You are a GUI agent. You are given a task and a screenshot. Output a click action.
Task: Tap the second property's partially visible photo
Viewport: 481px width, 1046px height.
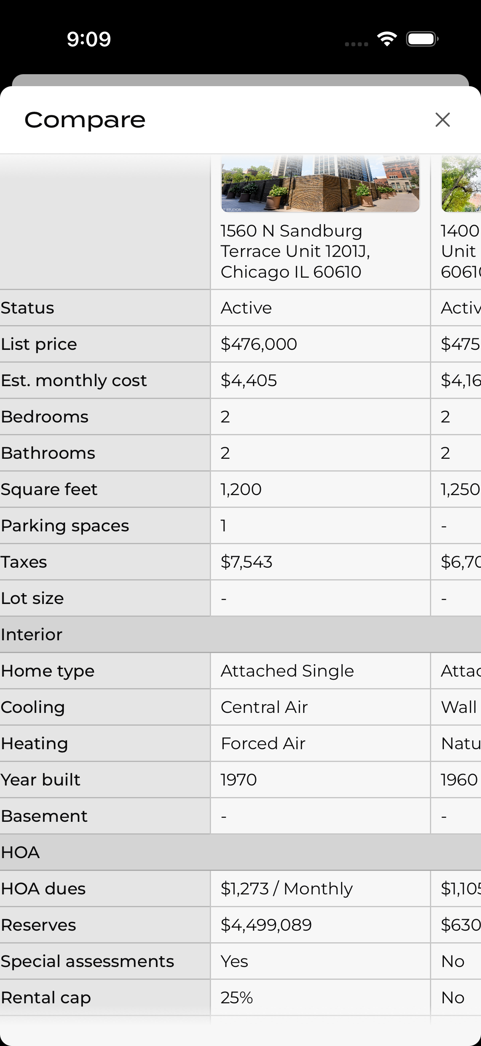(461, 184)
